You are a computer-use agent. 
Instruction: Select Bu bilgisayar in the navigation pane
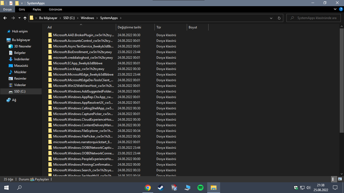[x=21, y=40]
